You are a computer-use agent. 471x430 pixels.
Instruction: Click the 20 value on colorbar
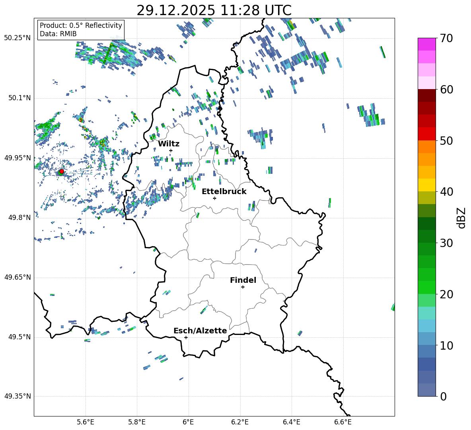click(446, 294)
